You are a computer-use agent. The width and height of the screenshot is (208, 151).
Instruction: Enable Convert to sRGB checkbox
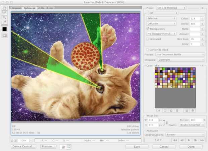tap(147, 50)
